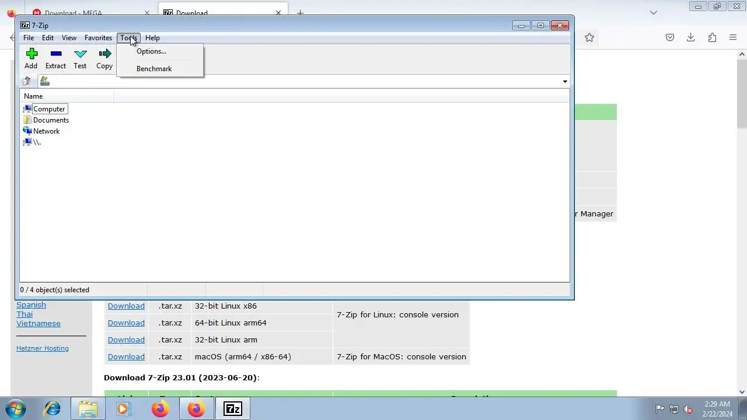Select the Documents folder entry

click(x=51, y=120)
